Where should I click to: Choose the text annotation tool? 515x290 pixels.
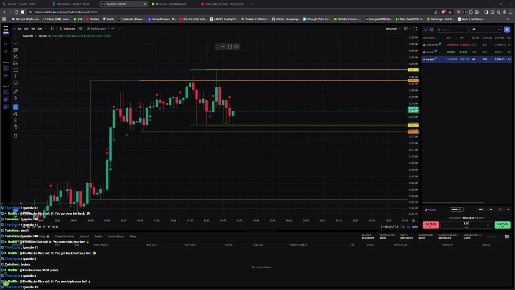coord(16,76)
